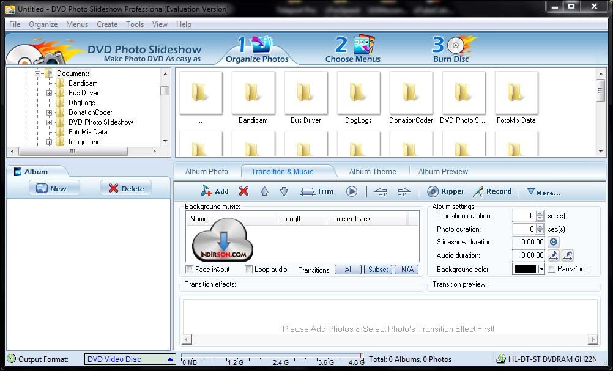Click the slideshow duration clock icon

[554, 242]
